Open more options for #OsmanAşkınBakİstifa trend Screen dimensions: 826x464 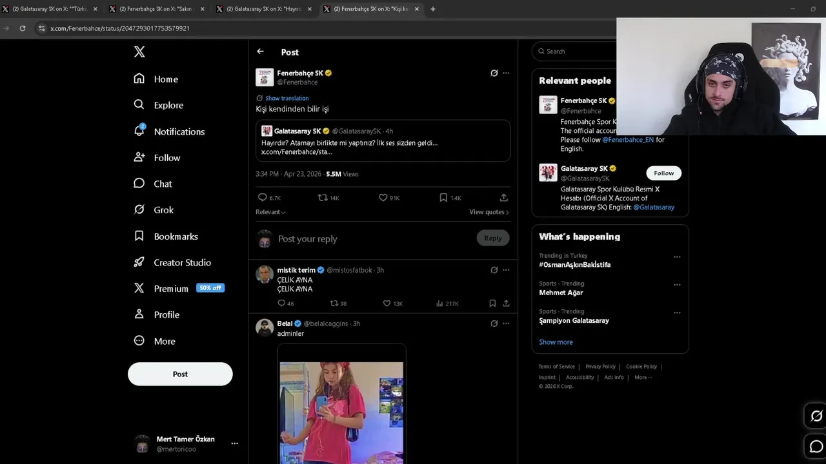click(677, 256)
